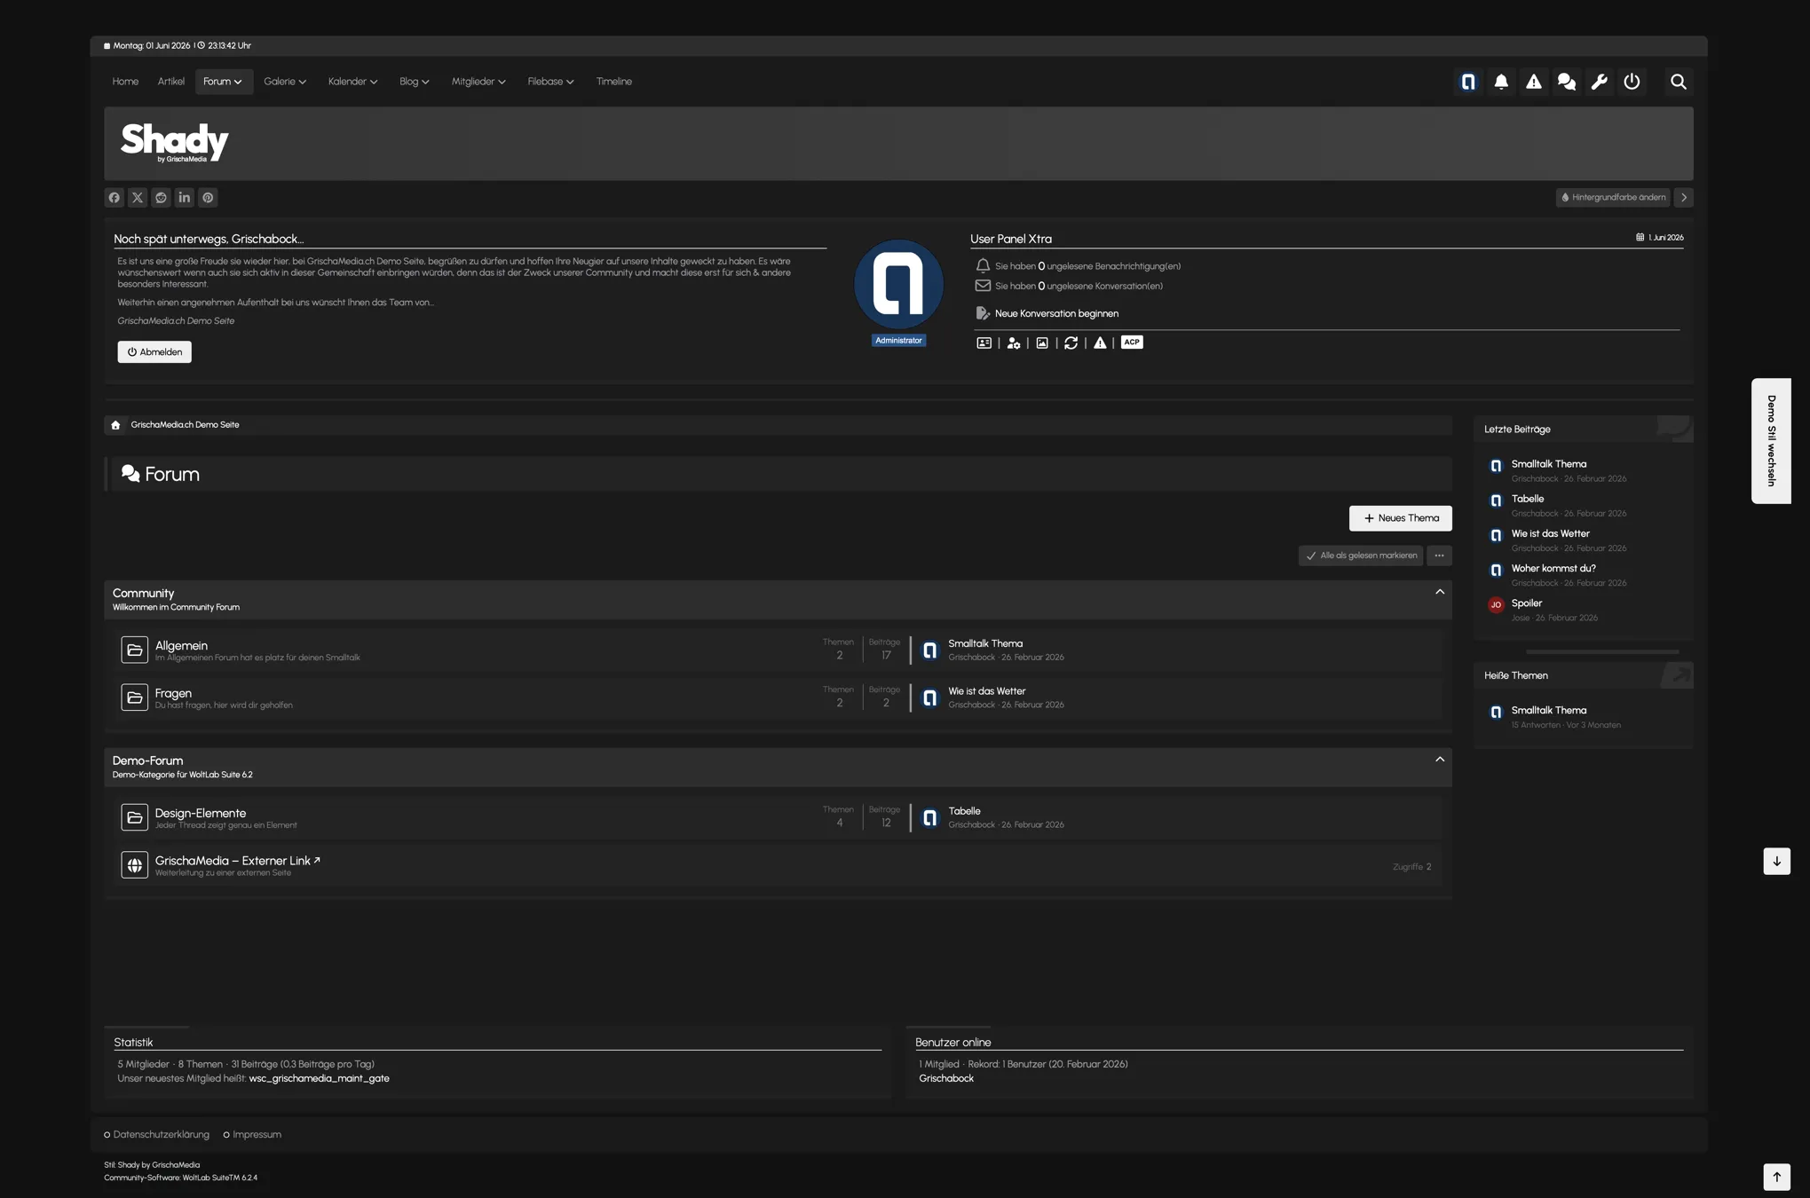Screen dimensions: 1810x1198
Task: Open the moderation warning triangle in top bar
Action: [1534, 82]
